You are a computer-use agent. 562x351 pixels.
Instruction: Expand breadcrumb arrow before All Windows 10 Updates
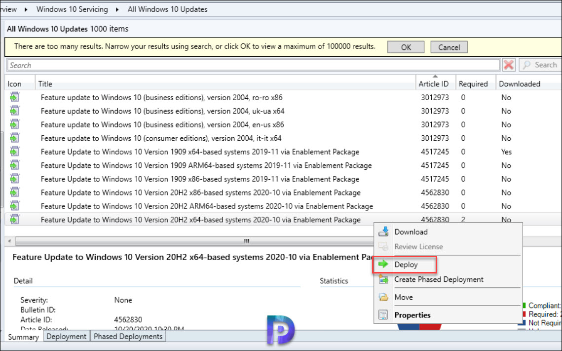(117, 10)
